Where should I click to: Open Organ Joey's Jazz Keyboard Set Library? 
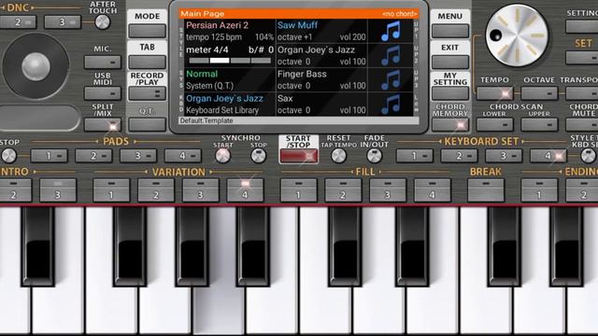[x=230, y=104]
